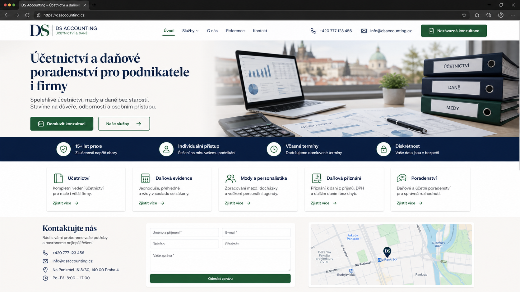Click Zjistit více on Mzdy a personalistika
The image size is (520, 292).
click(x=237, y=203)
